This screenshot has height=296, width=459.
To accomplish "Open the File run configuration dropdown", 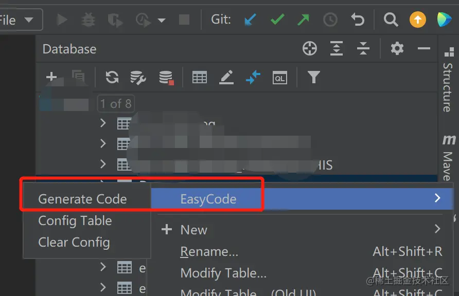I will 21,20.
